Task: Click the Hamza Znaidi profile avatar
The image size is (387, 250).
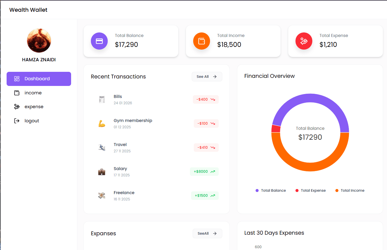Action: (x=39, y=41)
